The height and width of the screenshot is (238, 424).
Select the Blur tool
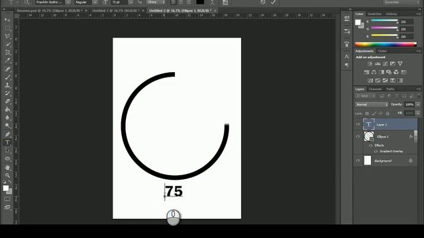[7, 118]
